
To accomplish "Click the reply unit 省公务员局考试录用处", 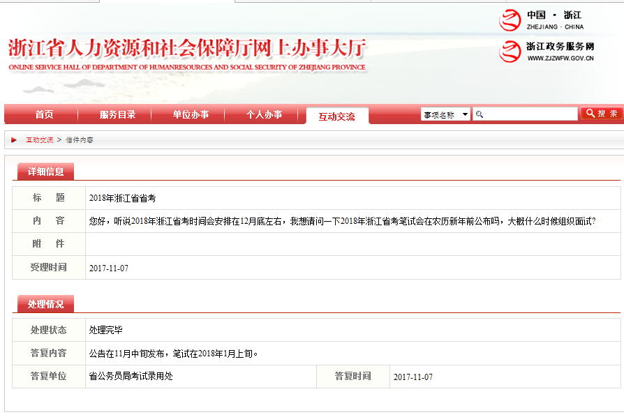I will [x=131, y=377].
